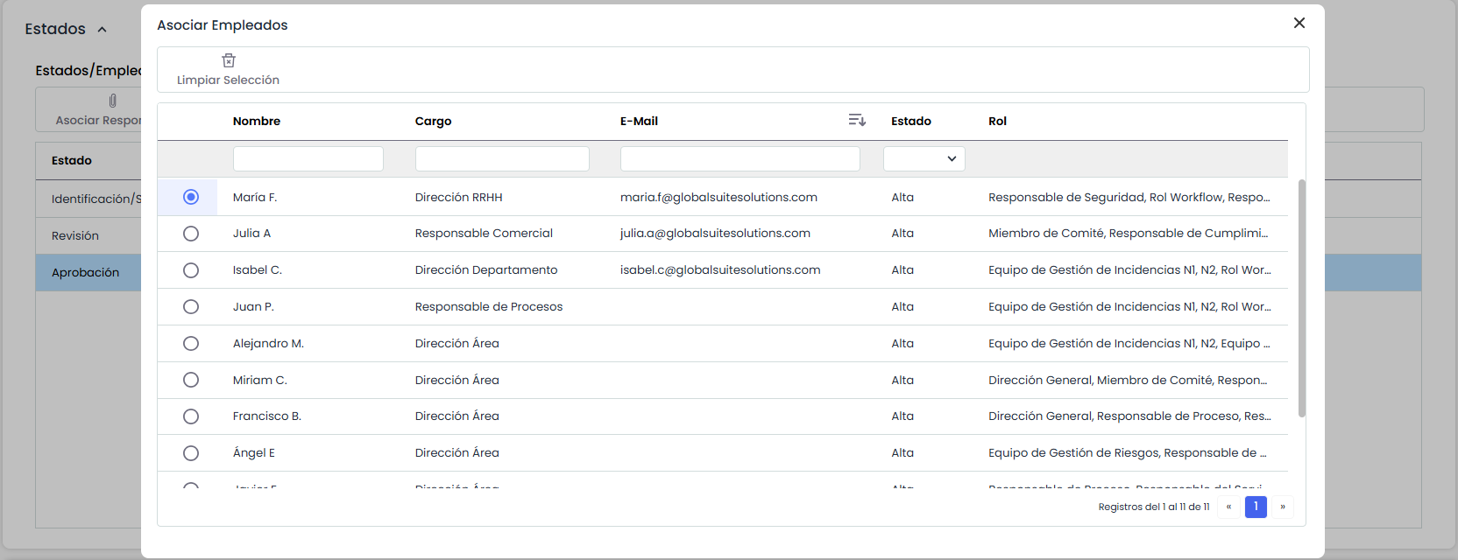
Task: Go to previous page of records
Action: pyautogui.click(x=1228, y=507)
